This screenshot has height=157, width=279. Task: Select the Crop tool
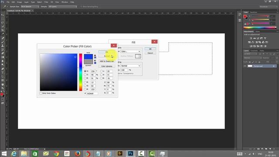click(3, 30)
